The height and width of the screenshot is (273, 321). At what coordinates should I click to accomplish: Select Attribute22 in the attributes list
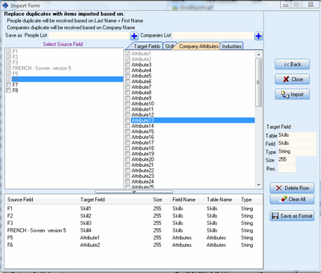pos(143,171)
